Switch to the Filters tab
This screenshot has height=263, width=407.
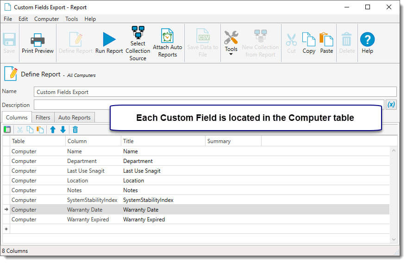coord(43,117)
